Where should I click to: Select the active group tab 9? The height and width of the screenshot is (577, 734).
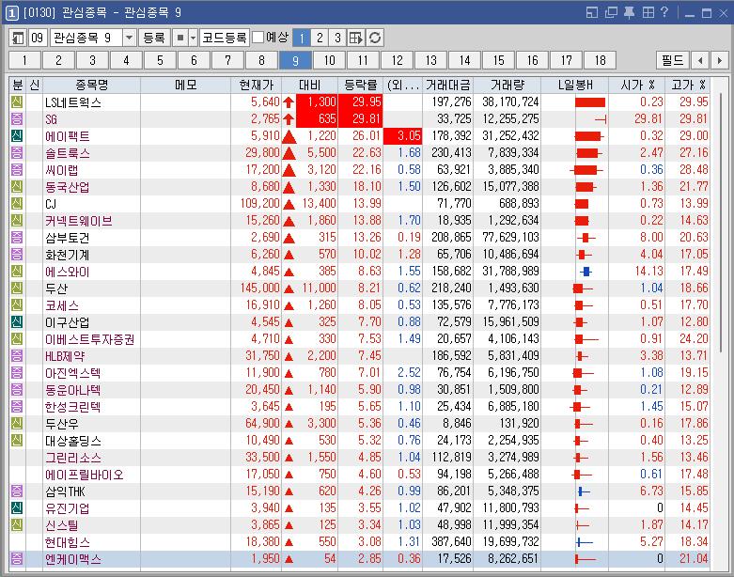pos(295,60)
